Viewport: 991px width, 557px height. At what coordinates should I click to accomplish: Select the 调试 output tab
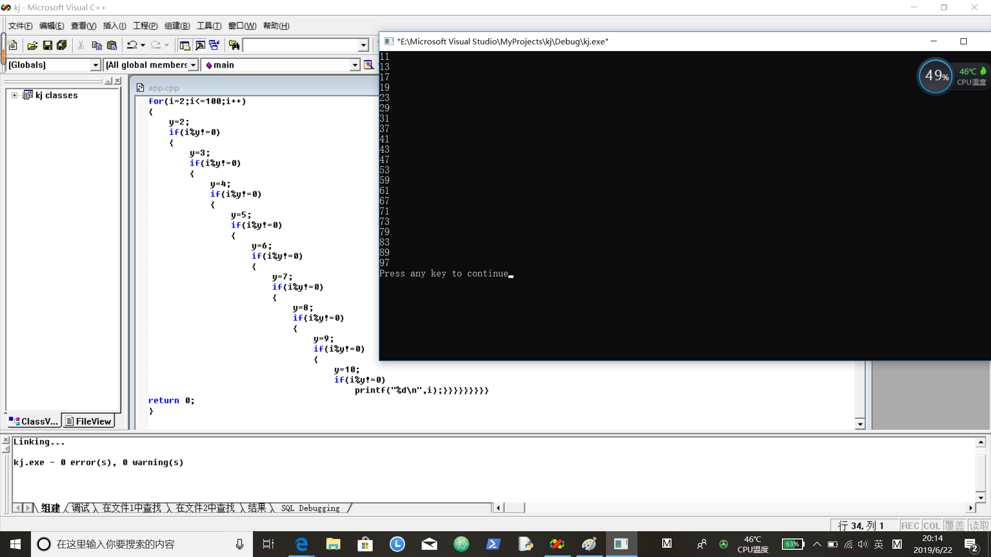tap(80, 508)
